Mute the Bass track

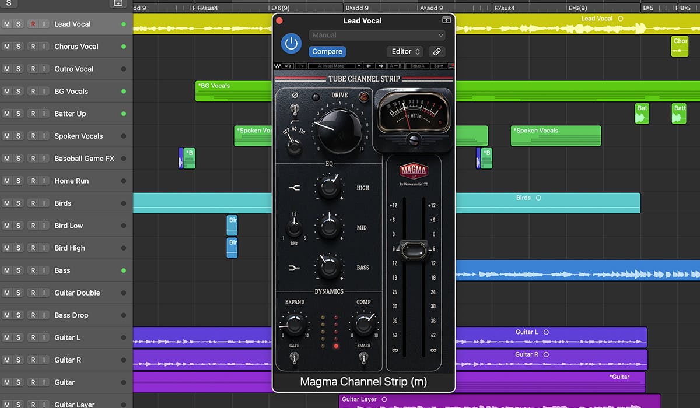7,270
